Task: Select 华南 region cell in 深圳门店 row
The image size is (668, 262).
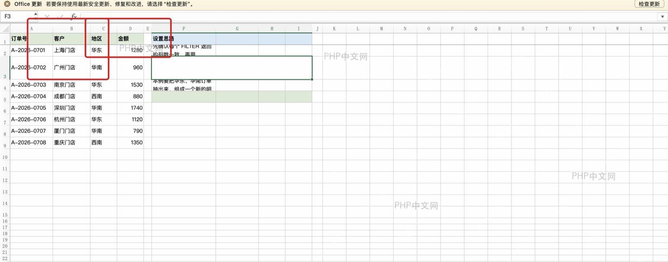Action: (104, 108)
